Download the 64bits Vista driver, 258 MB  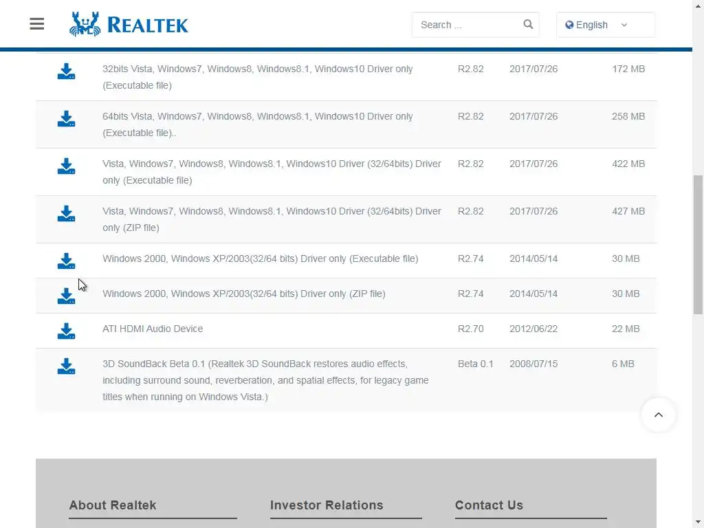tap(66, 119)
